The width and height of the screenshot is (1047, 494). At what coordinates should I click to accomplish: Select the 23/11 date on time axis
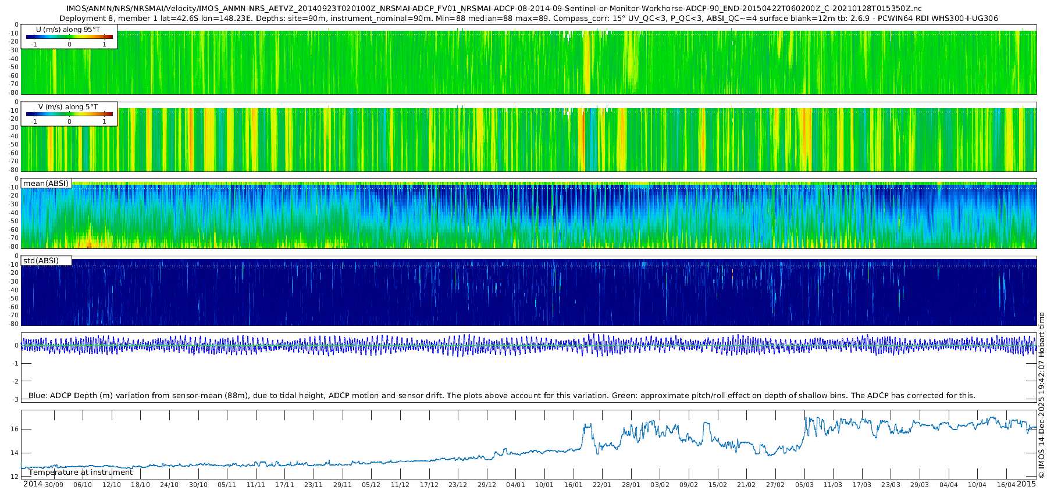pyautogui.click(x=313, y=485)
